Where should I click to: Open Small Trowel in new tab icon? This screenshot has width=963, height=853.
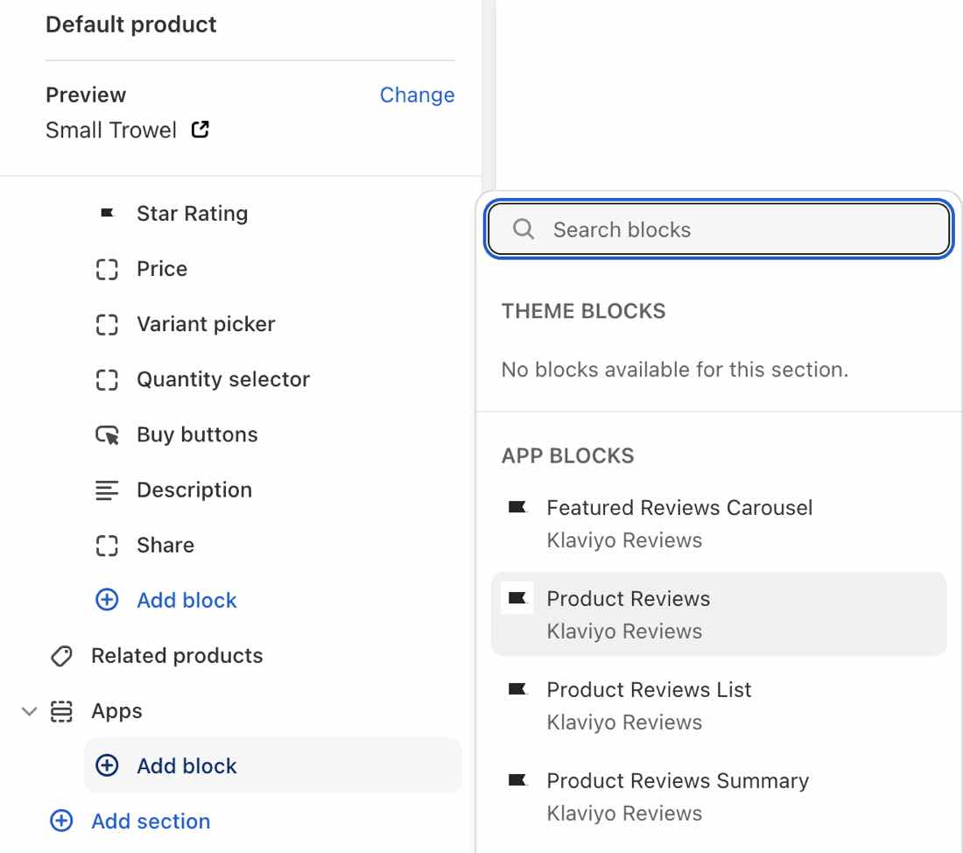click(x=200, y=129)
